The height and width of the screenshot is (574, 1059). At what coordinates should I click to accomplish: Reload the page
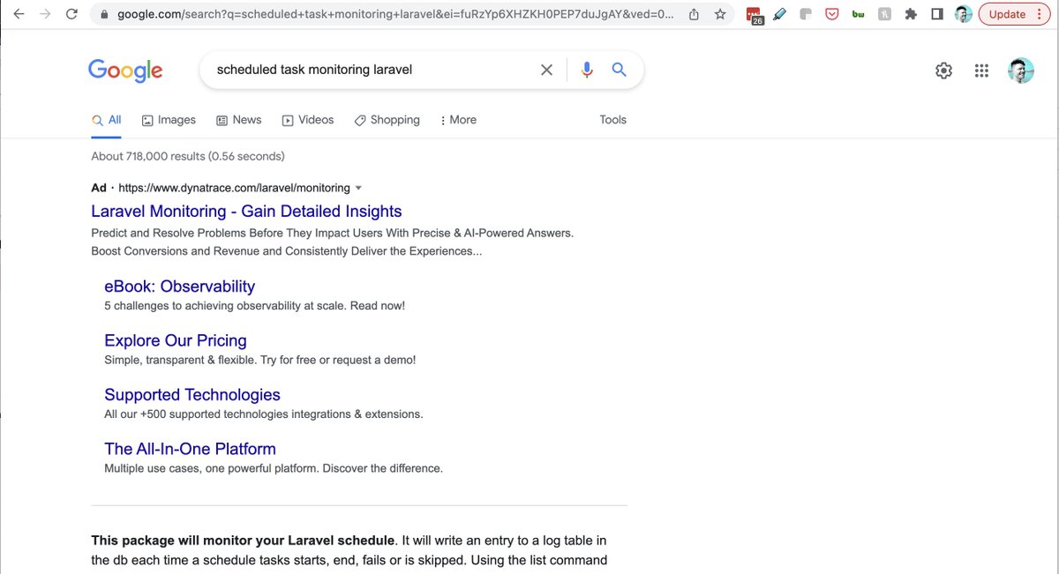point(71,14)
